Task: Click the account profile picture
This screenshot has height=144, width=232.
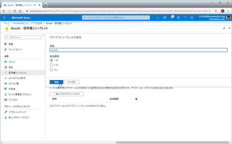Action: pos(228,18)
